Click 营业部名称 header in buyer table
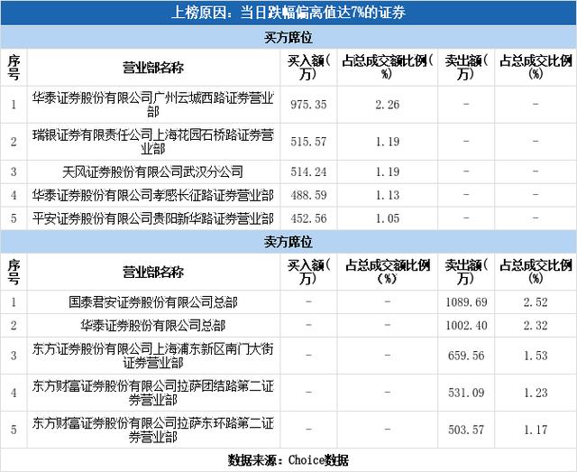The image size is (577, 472). pos(153,68)
